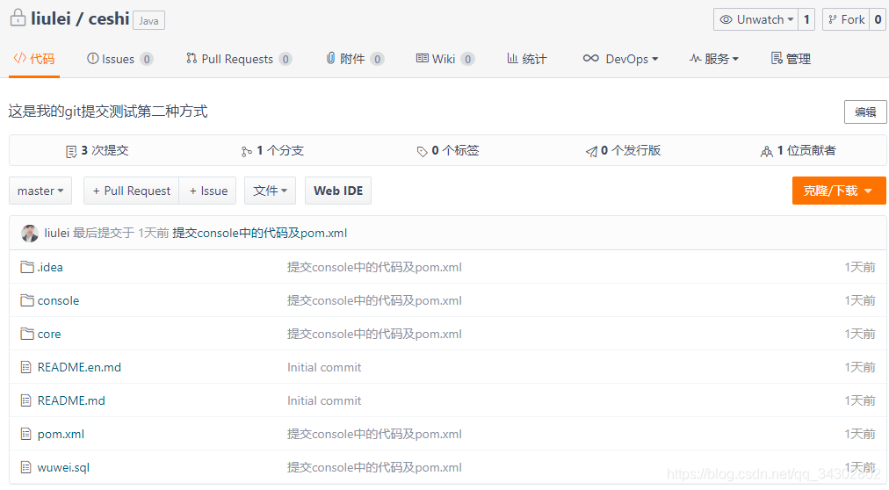The image size is (889, 490).
Task: Click the fork icon on the Fork button
Action: (x=832, y=19)
